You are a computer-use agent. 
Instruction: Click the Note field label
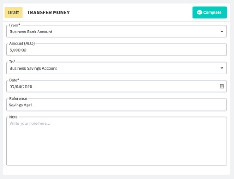tap(13, 117)
